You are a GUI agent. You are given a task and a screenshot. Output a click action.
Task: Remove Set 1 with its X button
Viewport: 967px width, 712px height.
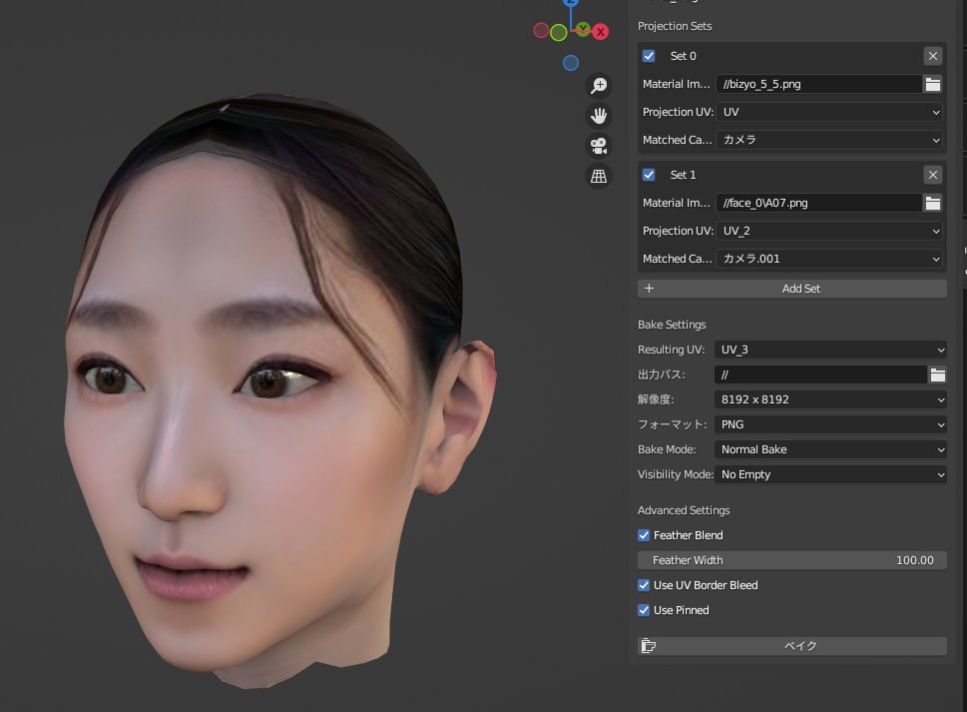(933, 175)
